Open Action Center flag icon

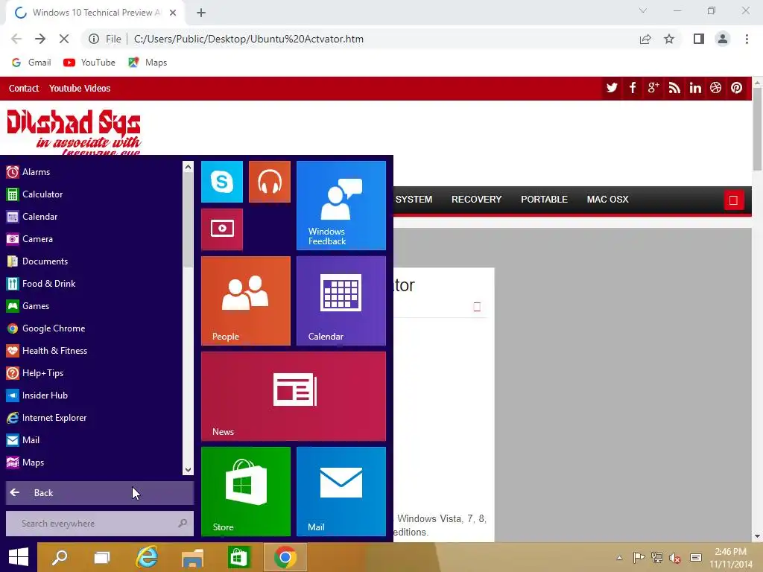point(639,557)
